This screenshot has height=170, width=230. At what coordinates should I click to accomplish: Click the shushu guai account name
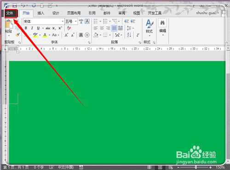pos(206,13)
